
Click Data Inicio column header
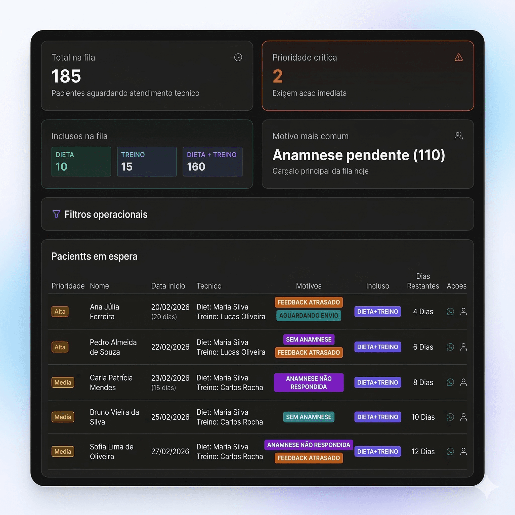click(x=168, y=286)
